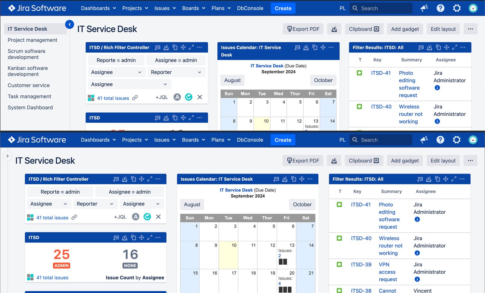This screenshot has width=485, height=293.
Task: Go to August in the lower calendar
Action: 192,204
